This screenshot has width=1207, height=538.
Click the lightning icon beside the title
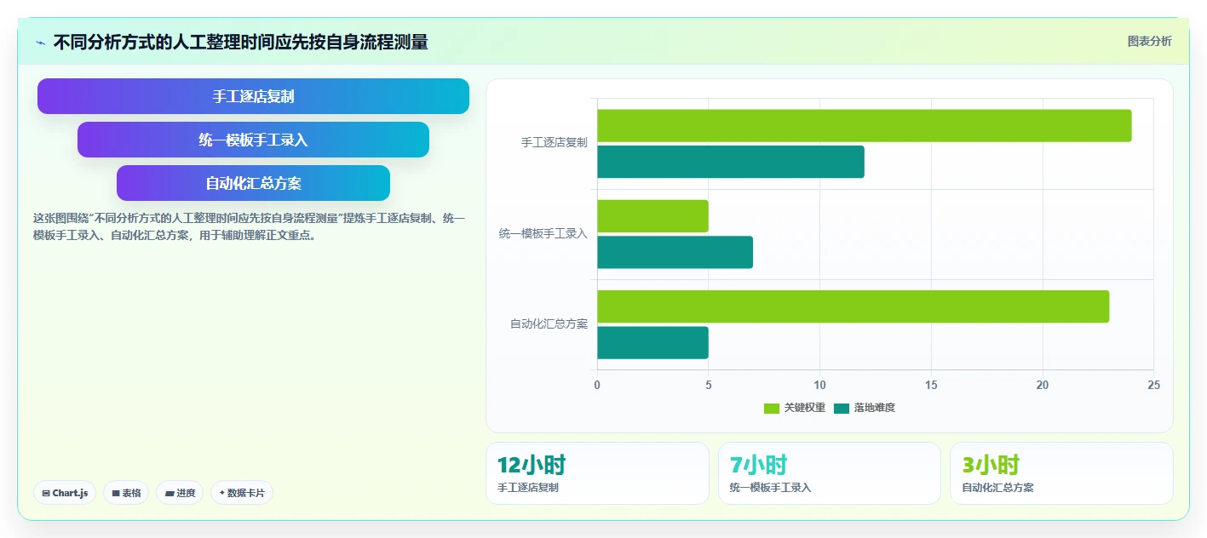[40, 43]
